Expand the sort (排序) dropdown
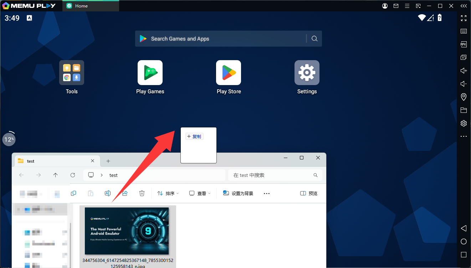 [x=168, y=193]
